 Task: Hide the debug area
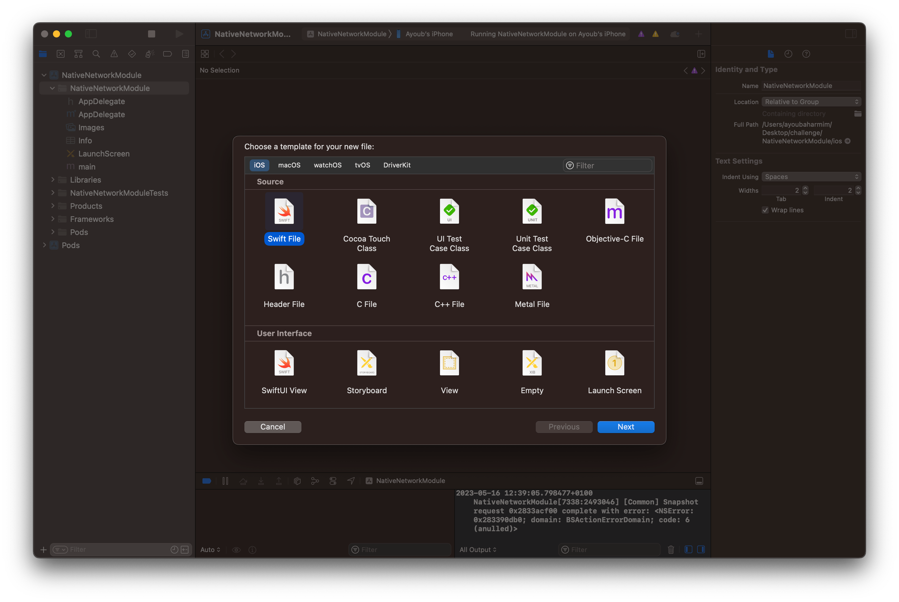coord(699,481)
